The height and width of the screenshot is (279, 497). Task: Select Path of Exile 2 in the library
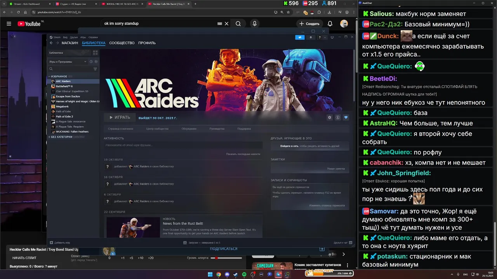click(x=64, y=117)
